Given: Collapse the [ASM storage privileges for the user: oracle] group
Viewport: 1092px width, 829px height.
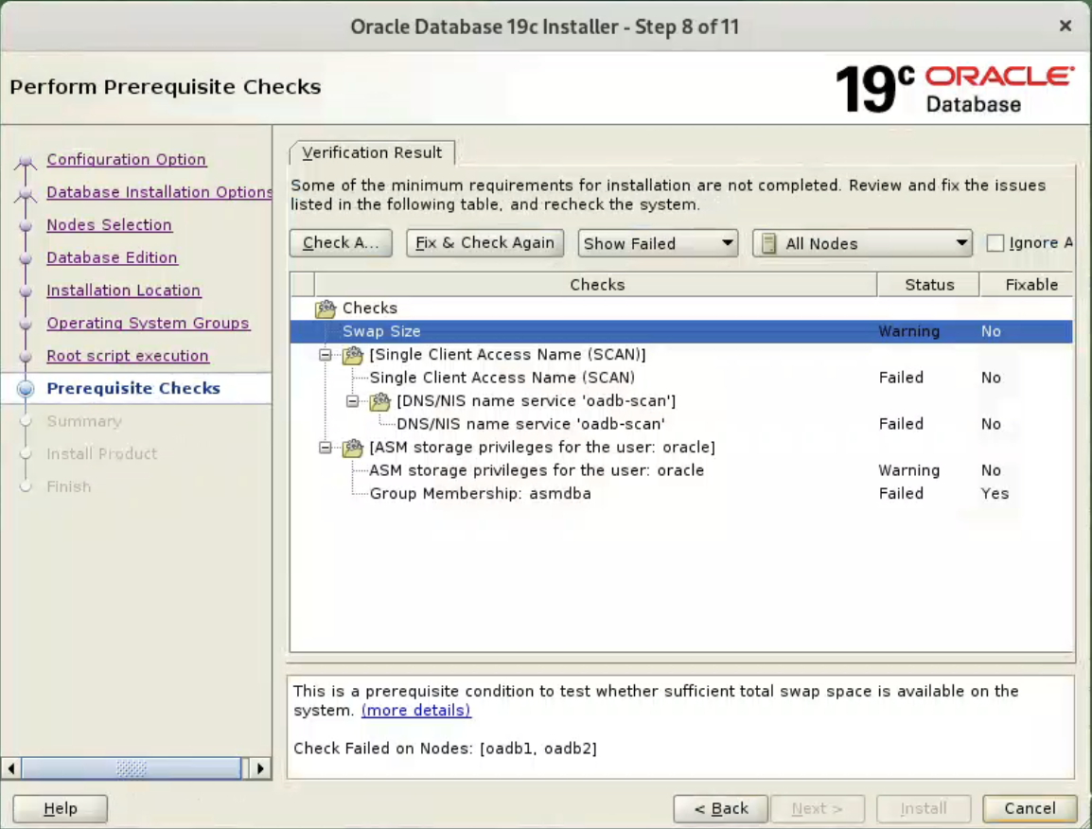Looking at the screenshot, I should pos(326,448).
